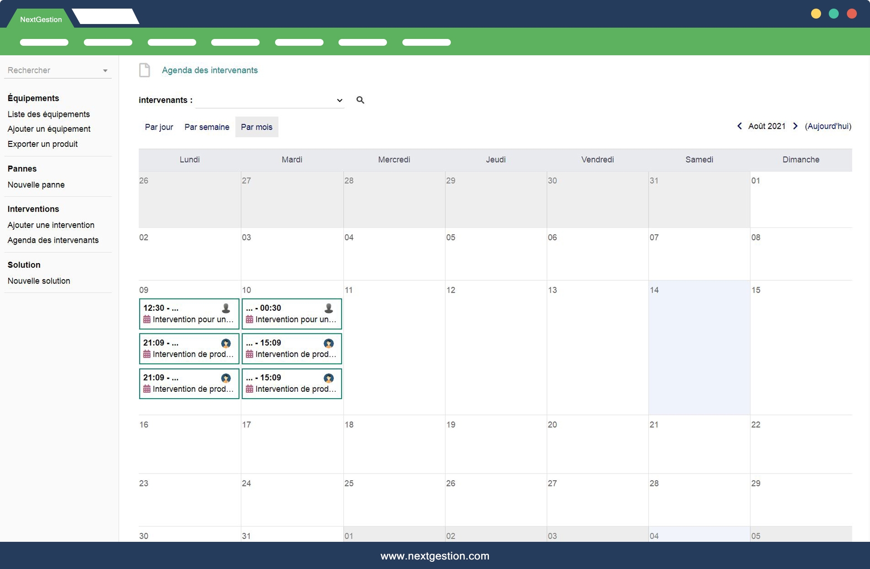Select the Par mois view
This screenshot has height=569, width=870.
[x=256, y=127]
